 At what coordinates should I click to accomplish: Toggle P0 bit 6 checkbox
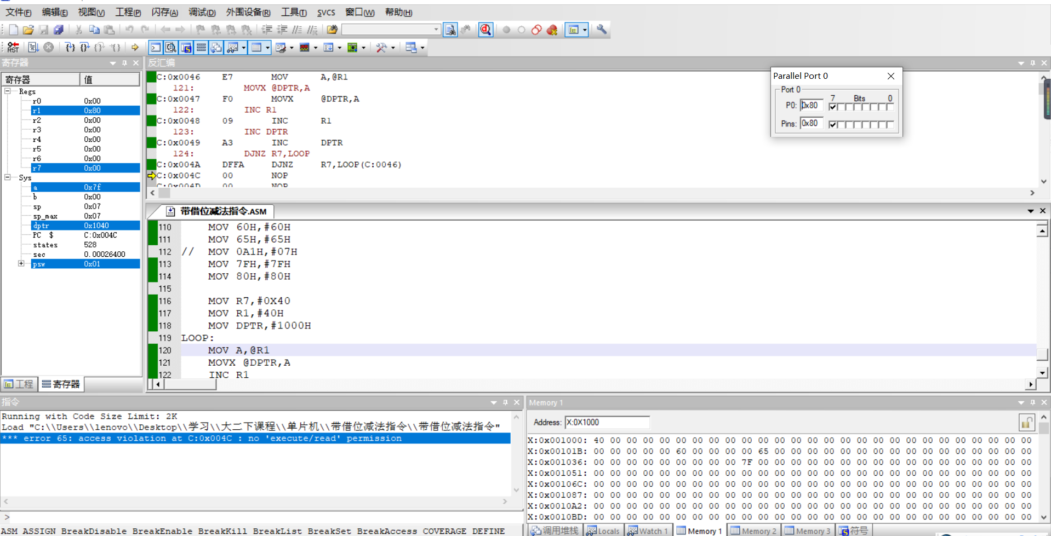[841, 107]
